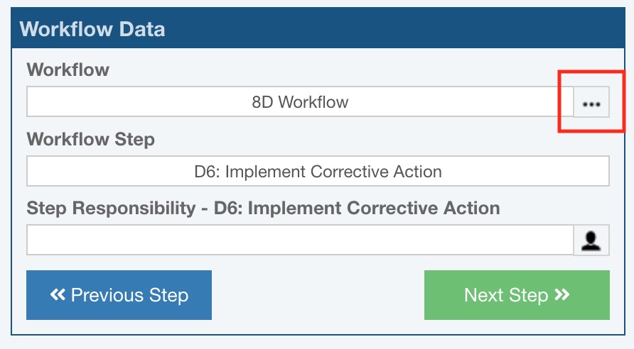Click the double left chevron on Previous Step
634x349 pixels.
[58, 294]
